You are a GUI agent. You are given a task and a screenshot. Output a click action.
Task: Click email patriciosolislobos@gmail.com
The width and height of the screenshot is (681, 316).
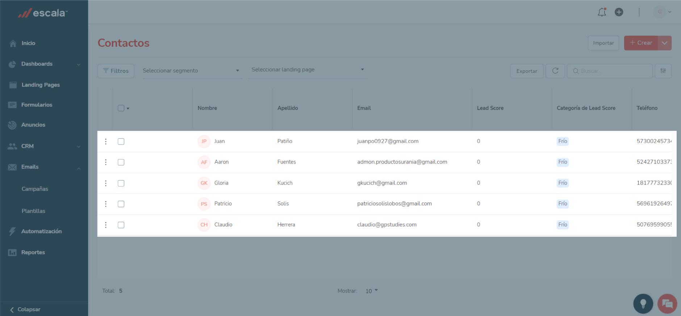tap(394, 204)
